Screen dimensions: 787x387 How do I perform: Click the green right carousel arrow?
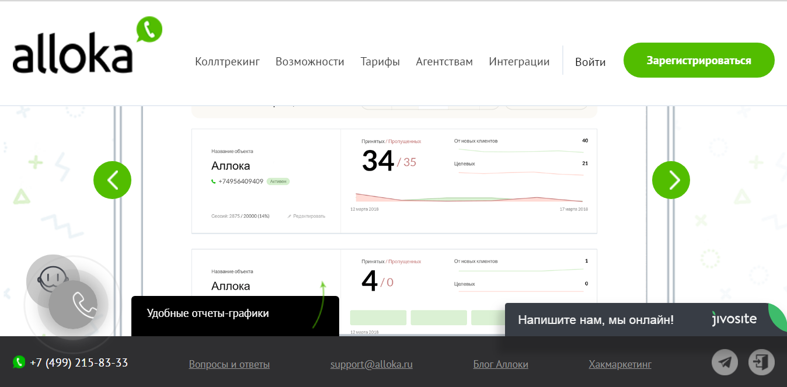pyautogui.click(x=671, y=180)
